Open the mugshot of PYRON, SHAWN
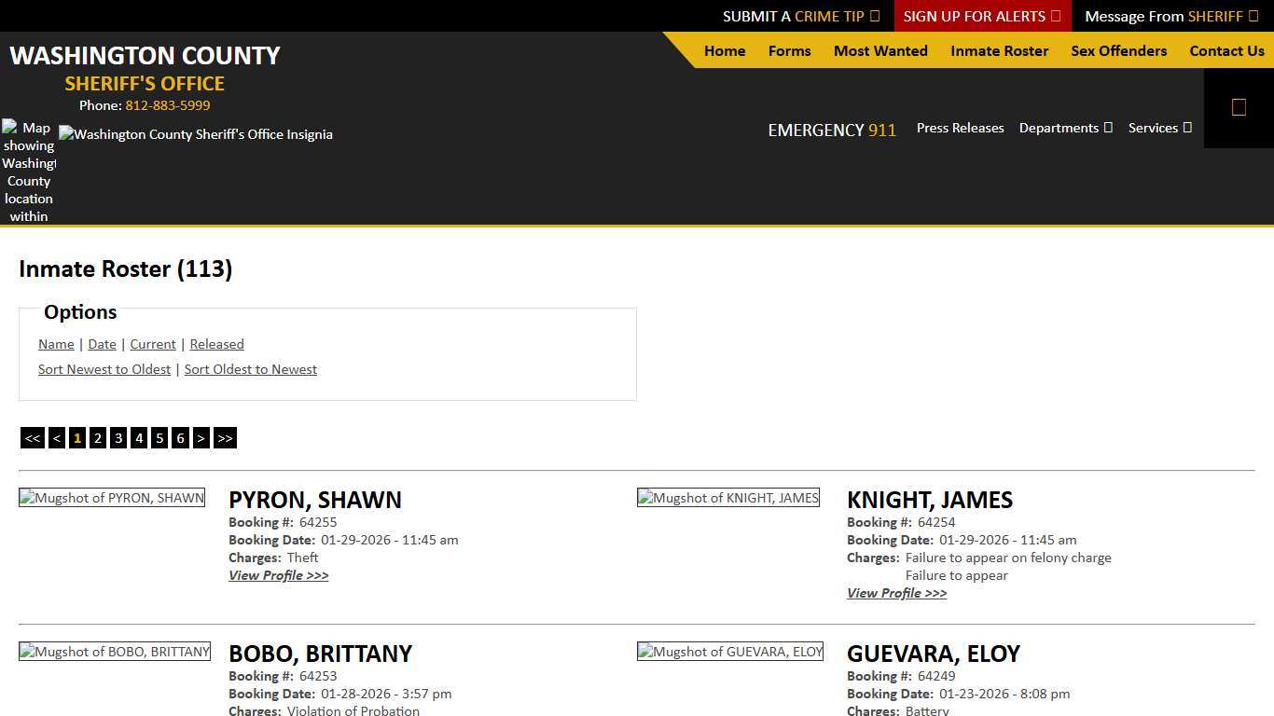The image size is (1274, 716). (x=112, y=497)
